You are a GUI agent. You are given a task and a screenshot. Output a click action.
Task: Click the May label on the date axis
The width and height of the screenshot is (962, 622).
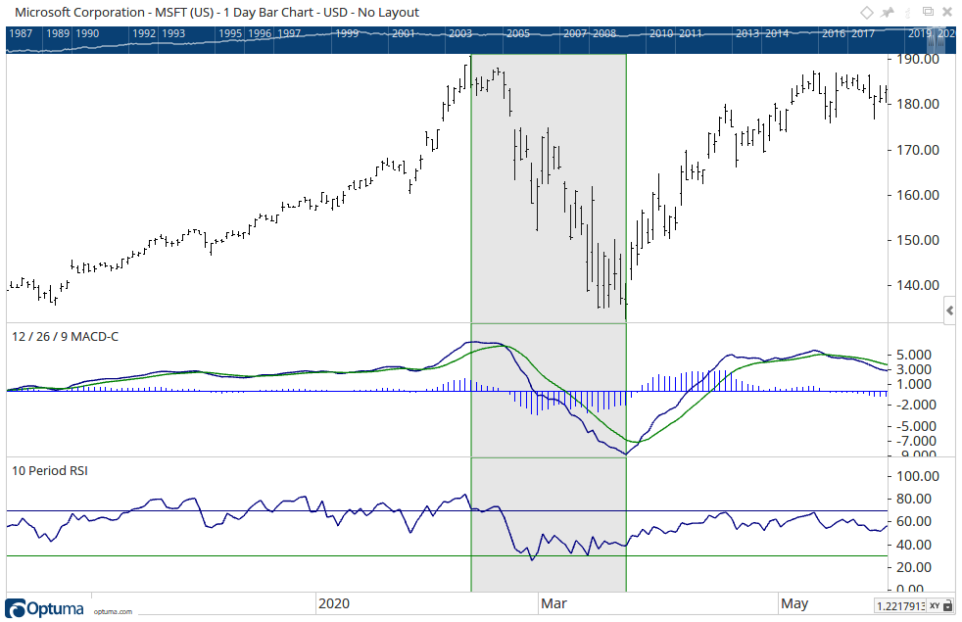pyautogui.click(x=794, y=603)
